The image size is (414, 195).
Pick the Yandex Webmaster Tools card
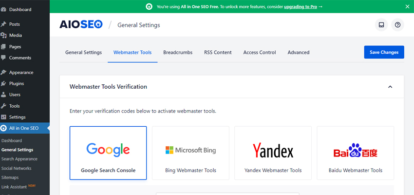(273, 153)
